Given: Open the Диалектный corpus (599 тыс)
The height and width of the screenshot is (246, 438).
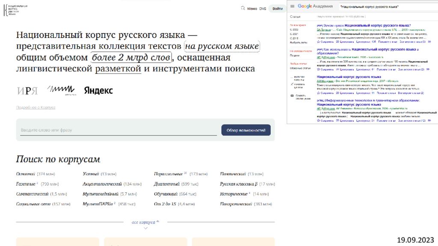Looking at the screenshot, I should click(x=176, y=184).
